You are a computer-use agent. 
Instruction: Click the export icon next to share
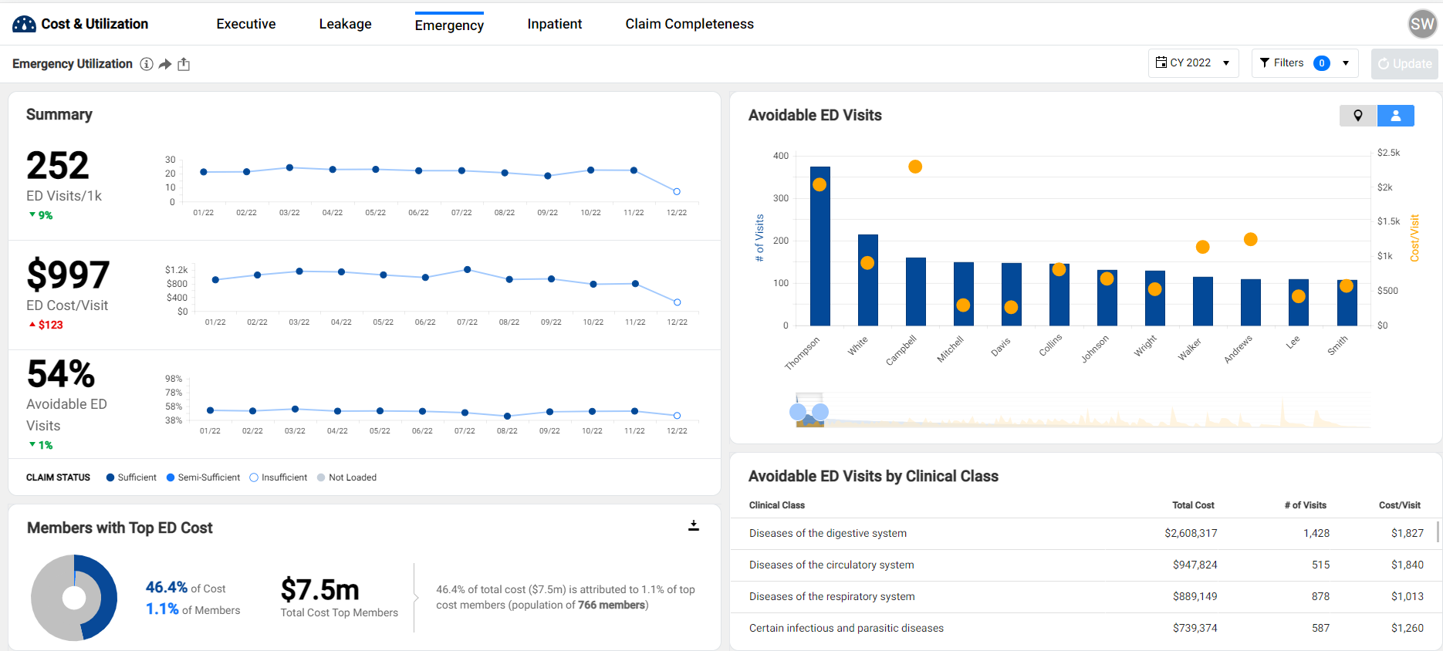click(x=184, y=64)
